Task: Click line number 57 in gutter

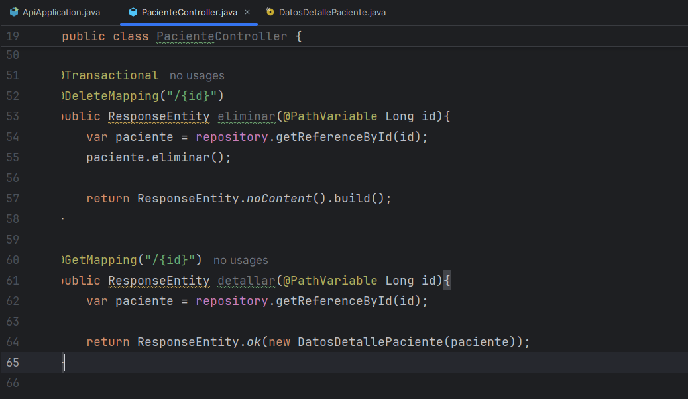Action: coord(13,199)
